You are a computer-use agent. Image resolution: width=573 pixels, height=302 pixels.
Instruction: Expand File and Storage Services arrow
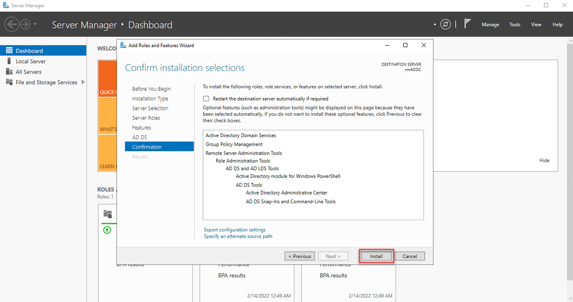click(83, 82)
